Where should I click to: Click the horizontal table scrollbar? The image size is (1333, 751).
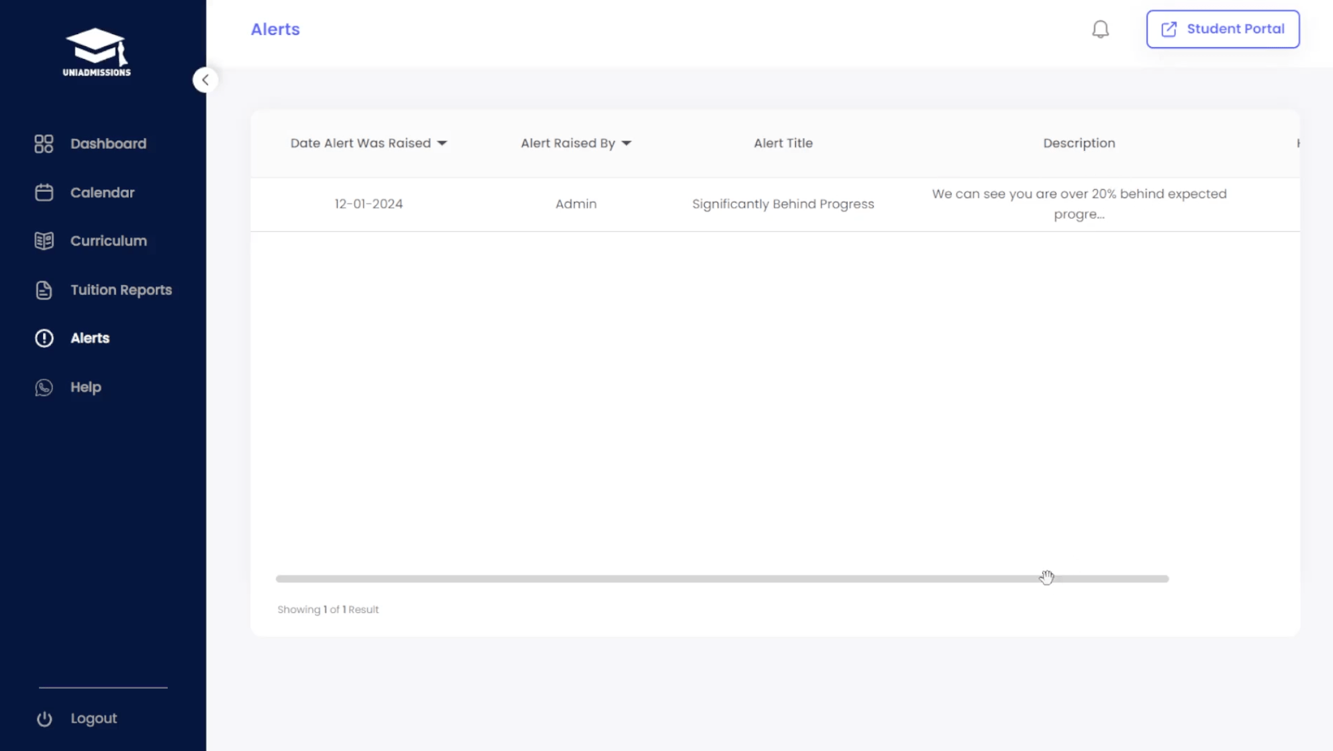[x=722, y=579]
